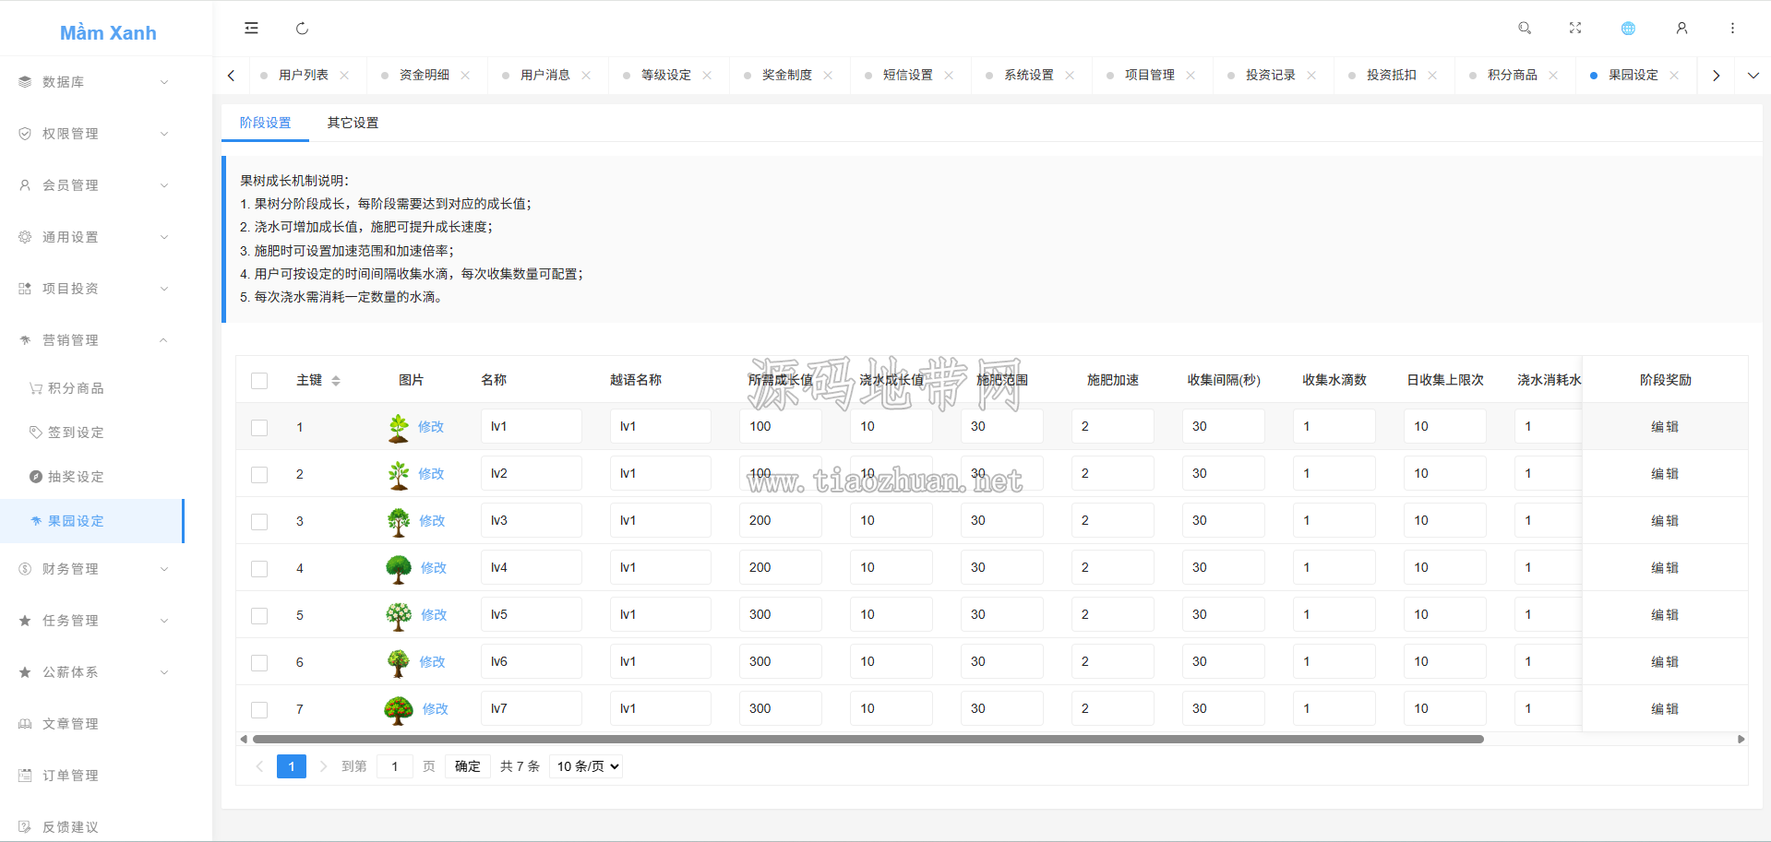The image size is (1771, 842).
Task: Toggle fullscreen with the expand icon
Action: point(1575,29)
